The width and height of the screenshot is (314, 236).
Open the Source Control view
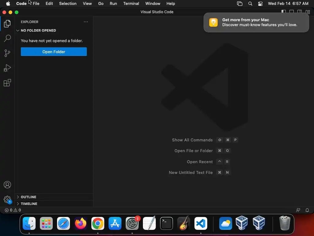click(7, 53)
